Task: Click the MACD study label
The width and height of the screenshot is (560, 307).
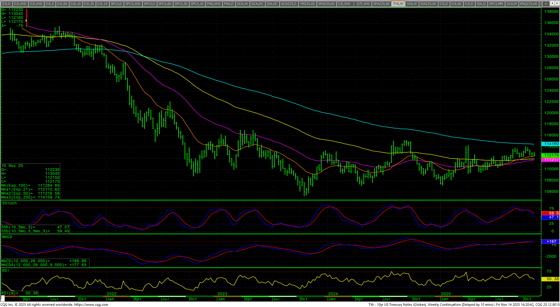Action: click(7, 237)
